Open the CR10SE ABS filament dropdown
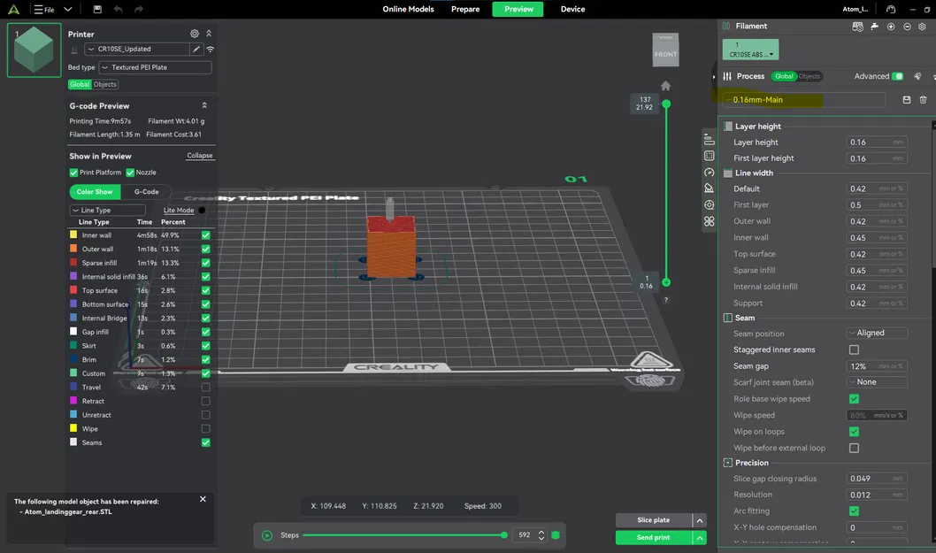The height and width of the screenshot is (553, 936). point(750,50)
